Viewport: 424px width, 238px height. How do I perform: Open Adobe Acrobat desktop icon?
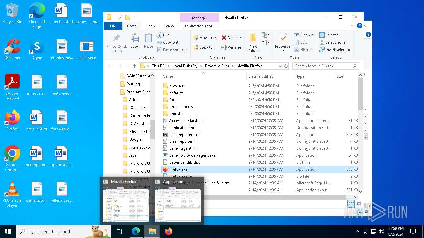point(12,87)
